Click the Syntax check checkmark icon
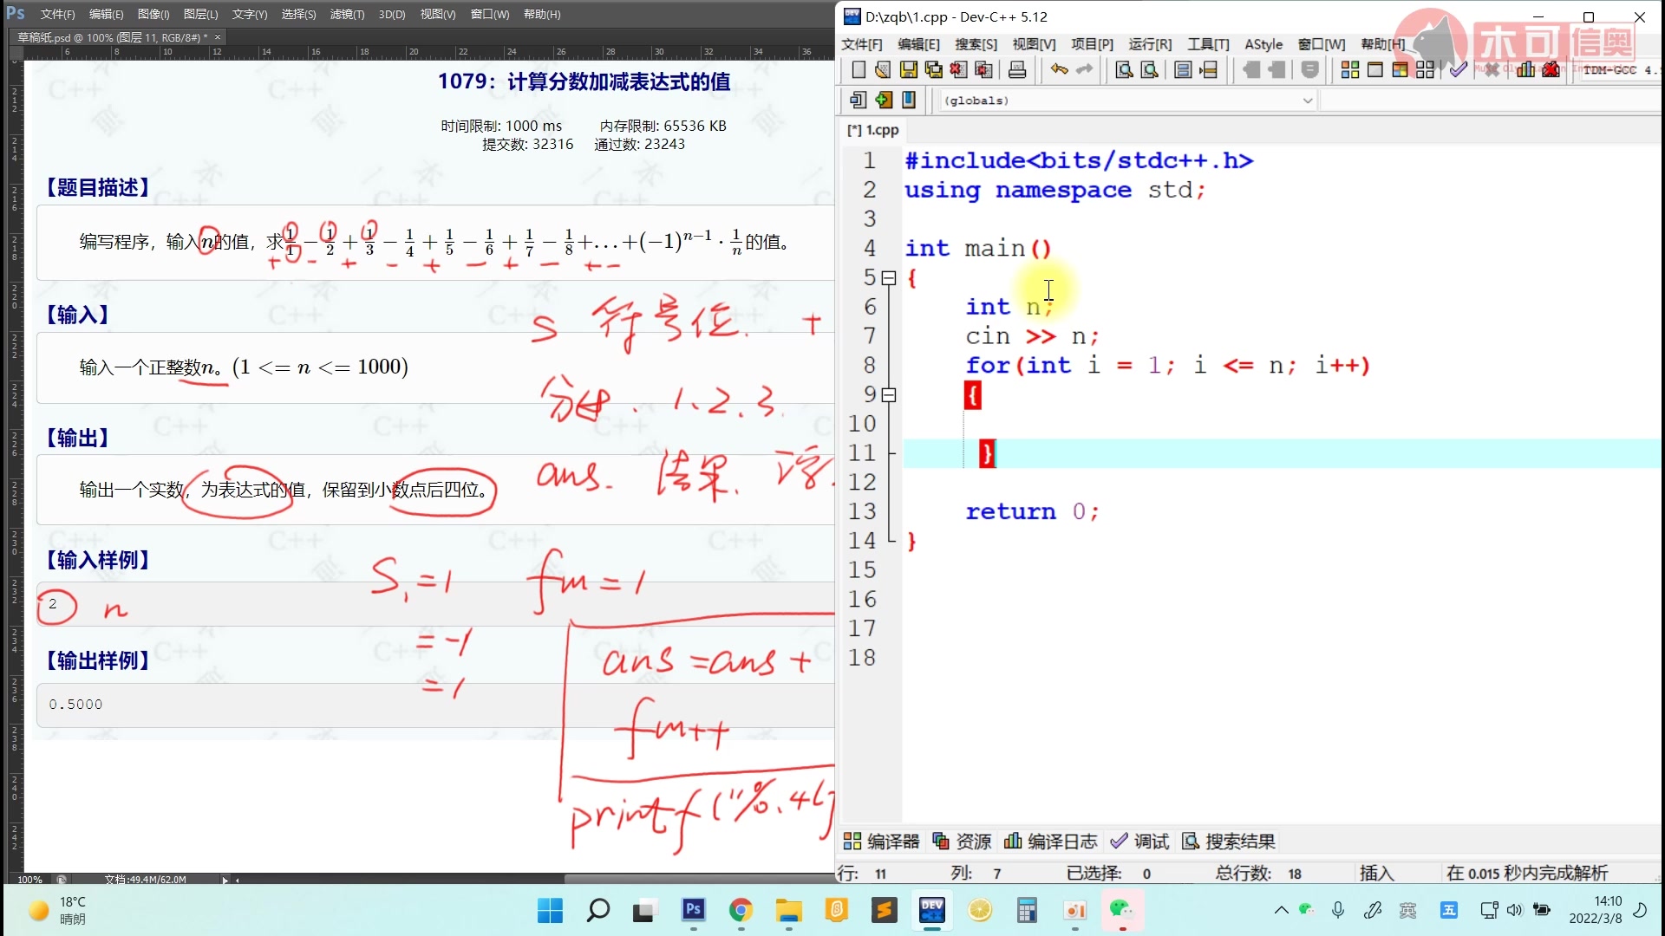Image resolution: width=1665 pixels, height=936 pixels. coord(1459,70)
